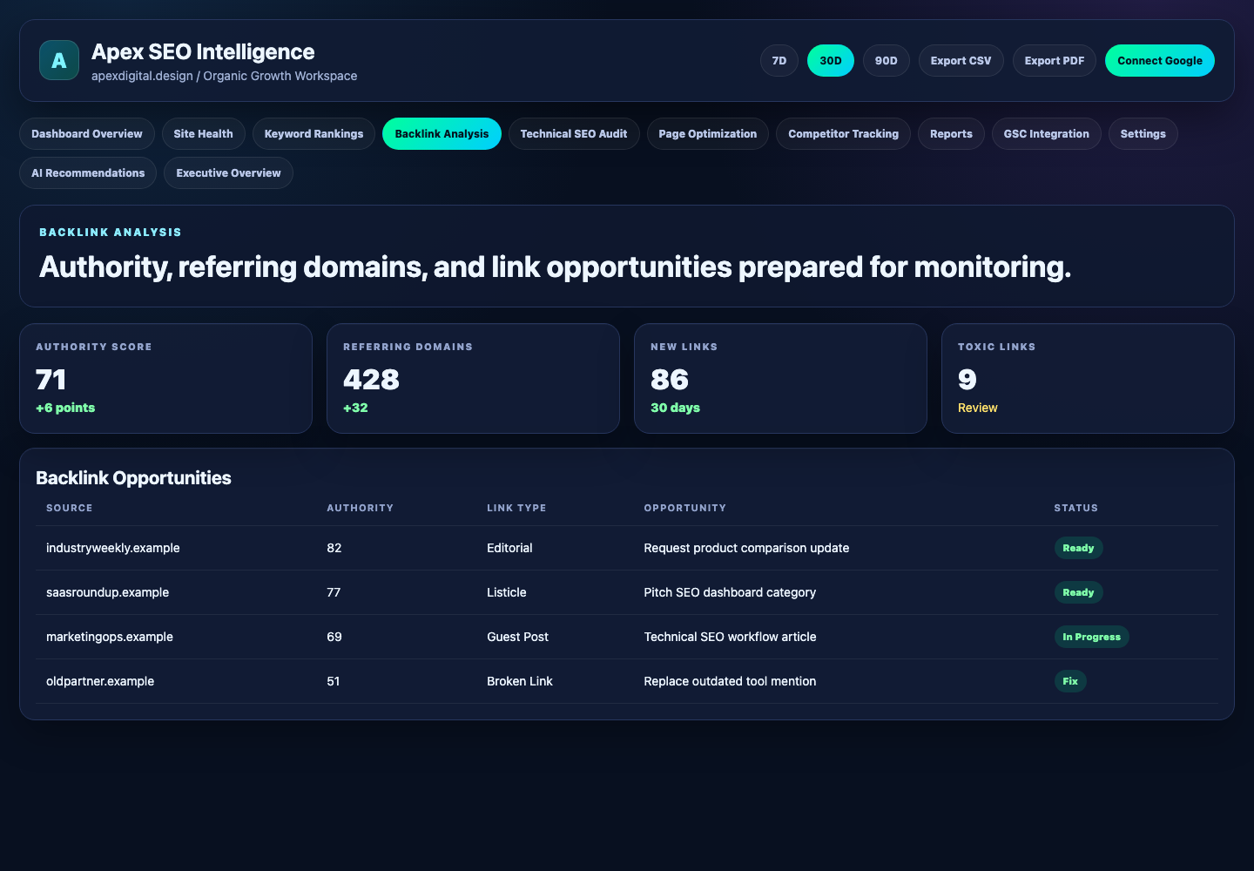Click the Authority column header
1254x871 pixels.
361,508
